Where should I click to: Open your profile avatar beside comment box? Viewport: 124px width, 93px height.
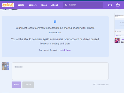5,66
